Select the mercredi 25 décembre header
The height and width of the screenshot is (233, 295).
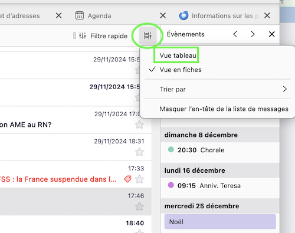click(x=220, y=206)
